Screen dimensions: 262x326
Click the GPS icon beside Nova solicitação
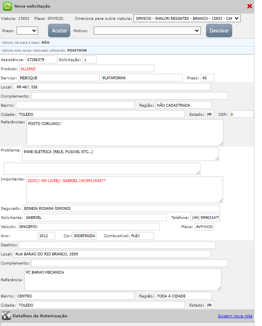[x=8, y=6]
